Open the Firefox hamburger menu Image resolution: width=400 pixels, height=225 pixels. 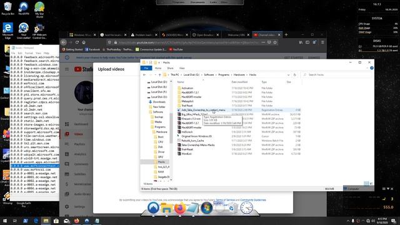coord(322,42)
